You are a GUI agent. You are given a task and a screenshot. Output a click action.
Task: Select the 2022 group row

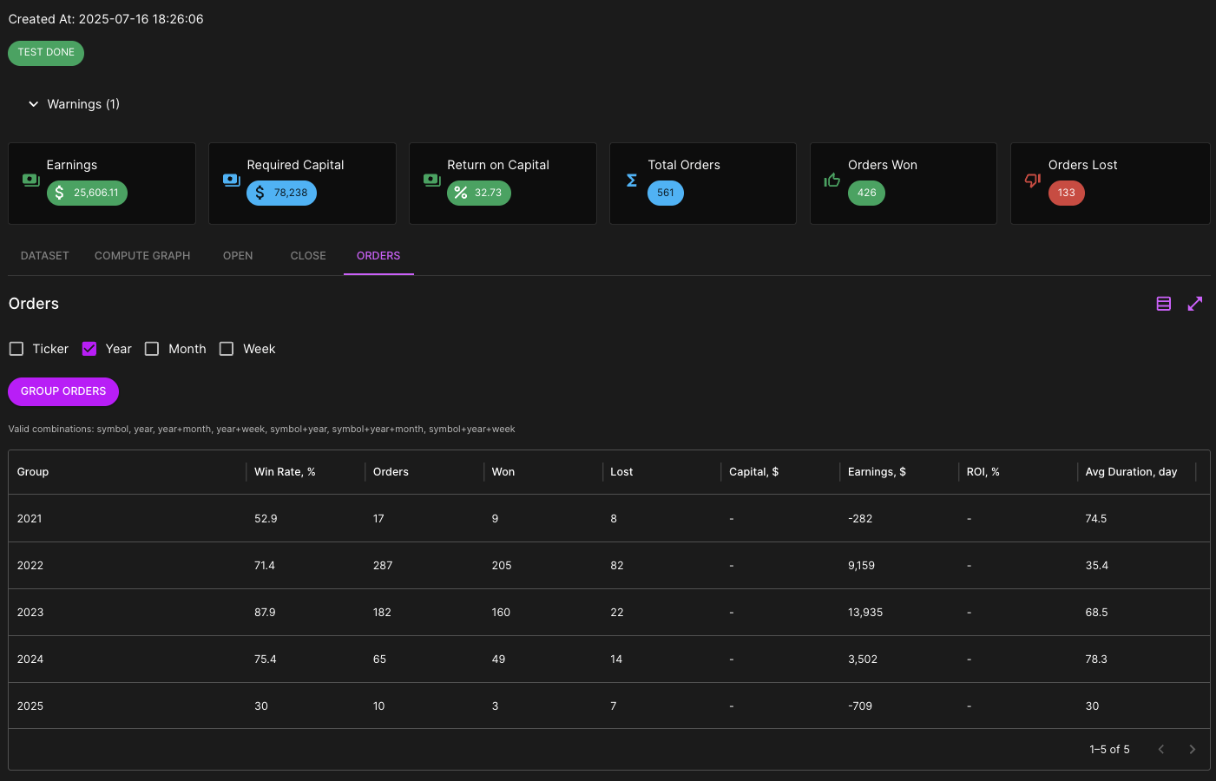pyautogui.click(x=609, y=565)
